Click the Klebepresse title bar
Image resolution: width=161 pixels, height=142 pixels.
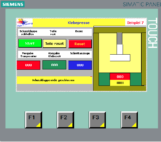(79, 23)
